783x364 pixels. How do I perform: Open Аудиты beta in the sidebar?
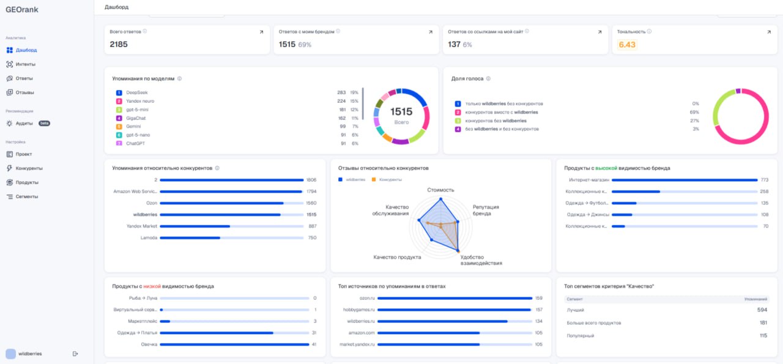[x=28, y=123]
